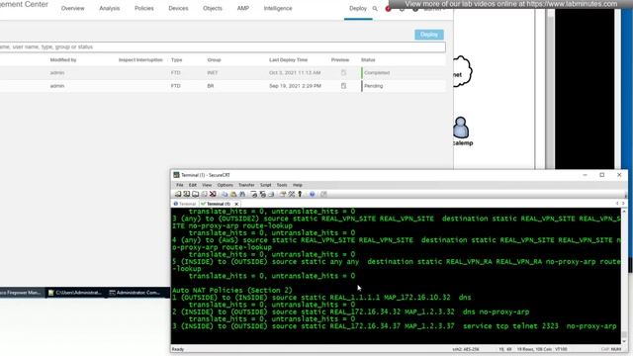633x356 pixels.
Task: Click the user figure icon in the diagram
Action: [x=461, y=128]
